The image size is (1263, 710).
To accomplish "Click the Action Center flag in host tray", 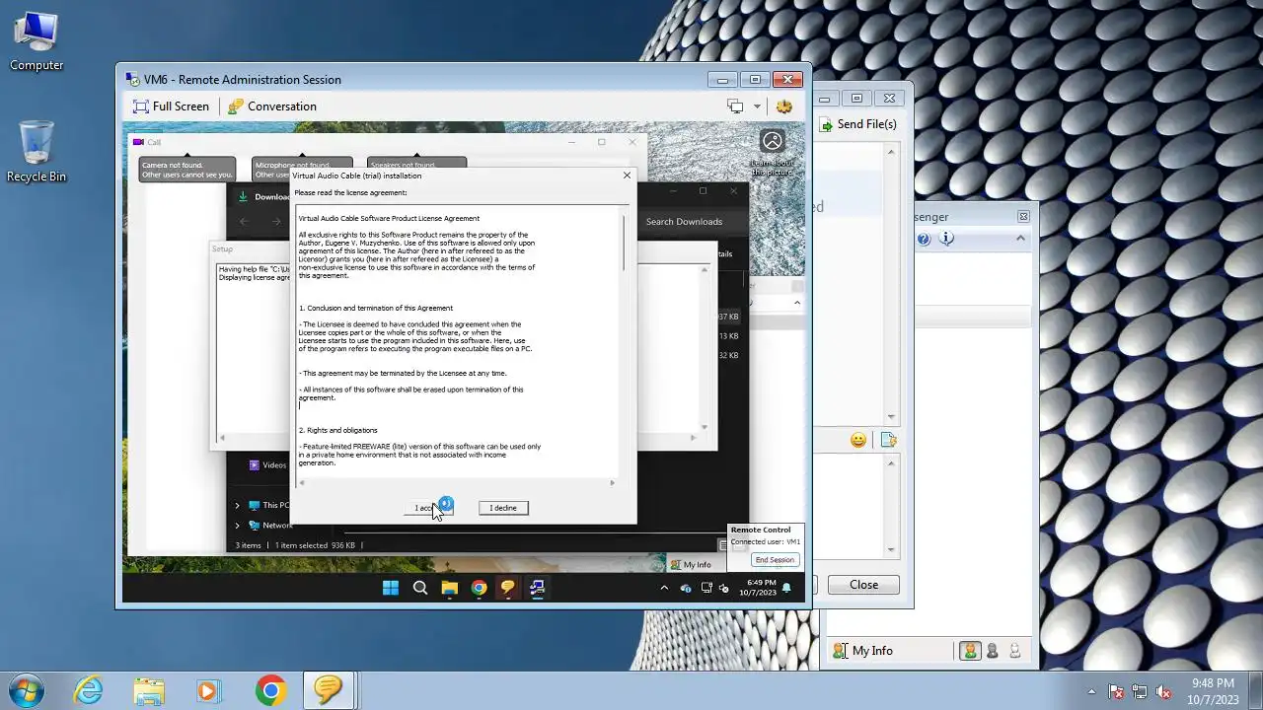I will click(1116, 691).
